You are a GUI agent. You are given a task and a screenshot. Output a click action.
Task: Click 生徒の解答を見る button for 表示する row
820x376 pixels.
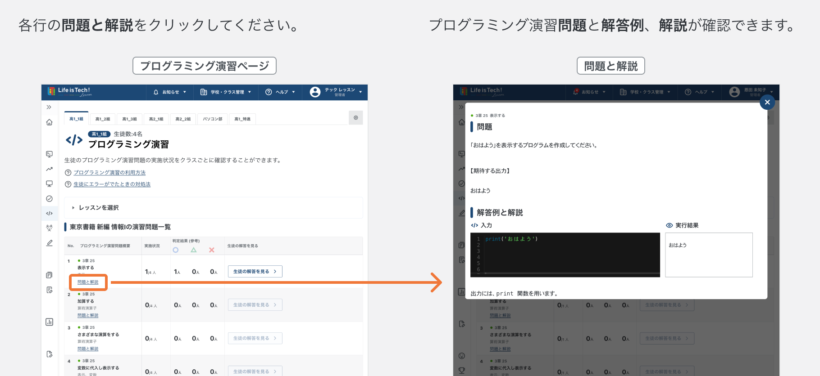click(255, 272)
